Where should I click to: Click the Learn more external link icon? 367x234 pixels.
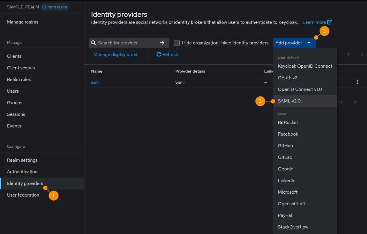tap(330, 22)
